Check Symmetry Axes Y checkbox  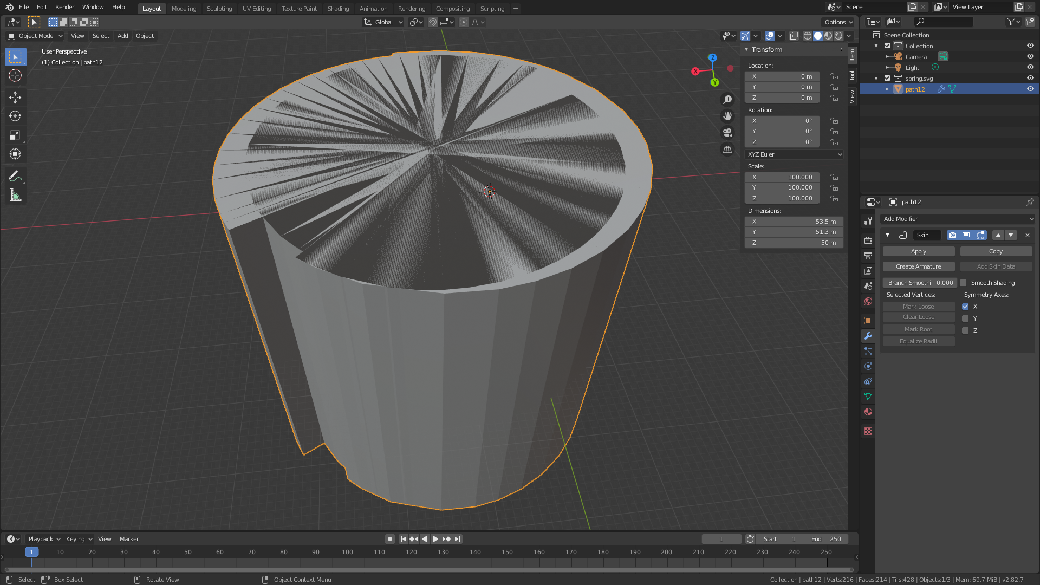tap(965, 318)
